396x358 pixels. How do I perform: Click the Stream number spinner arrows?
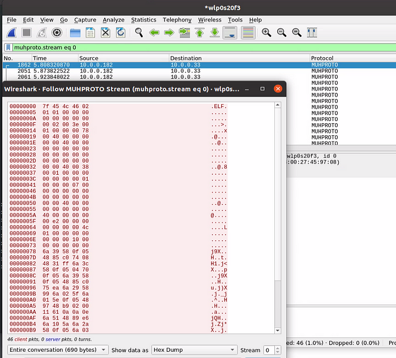click(x=277, y=350)
